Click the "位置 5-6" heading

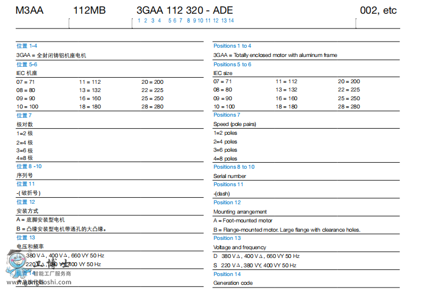tap(27, 64)
